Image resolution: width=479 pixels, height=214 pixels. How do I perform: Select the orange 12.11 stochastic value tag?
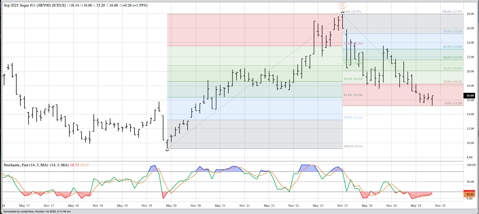470,194
